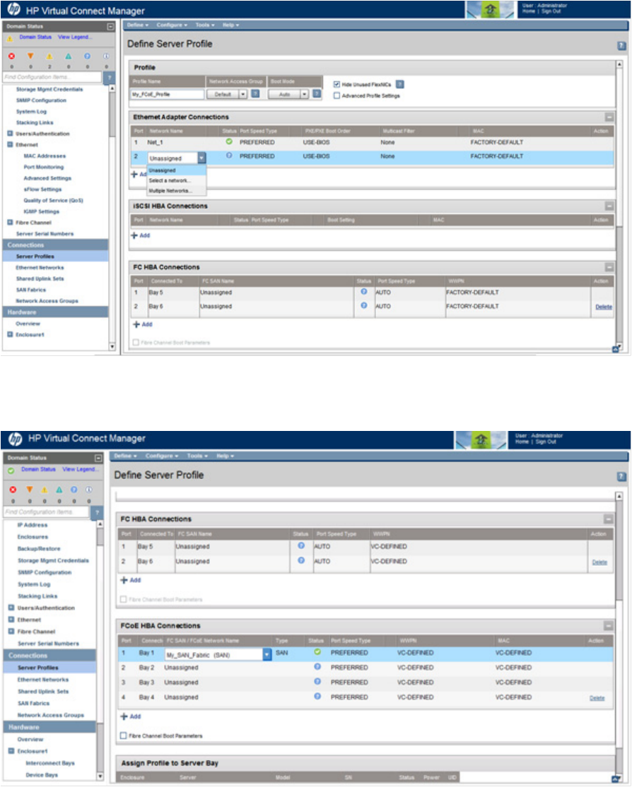Click the red critical status icon in the bottom window
The width and height of the screenshot is (632, 787).
[13, 490]
